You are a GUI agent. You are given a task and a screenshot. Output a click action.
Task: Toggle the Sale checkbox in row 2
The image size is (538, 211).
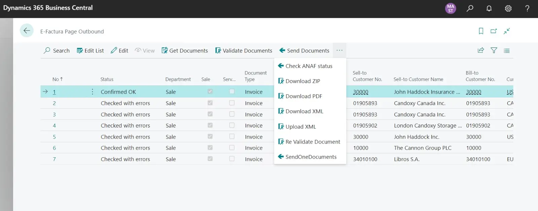pyautogui.click(x=210, y=103)
